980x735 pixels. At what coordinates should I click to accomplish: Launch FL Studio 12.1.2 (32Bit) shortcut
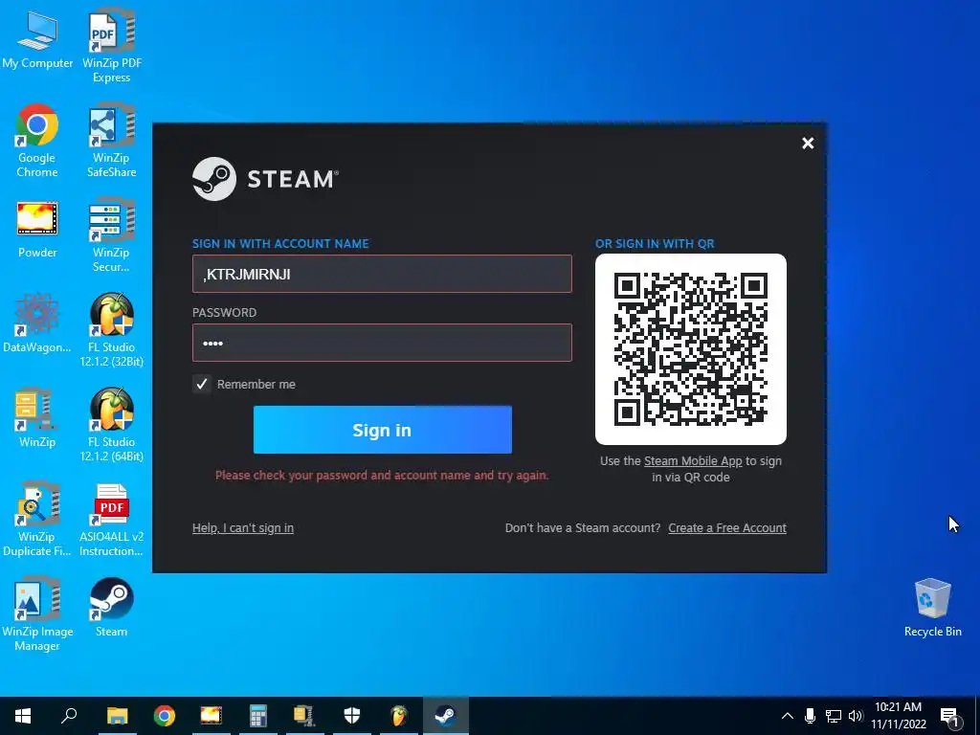click(111, 330)
